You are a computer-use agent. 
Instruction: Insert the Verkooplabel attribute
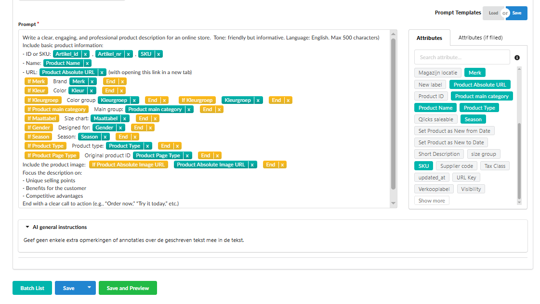(x=434, y=189)
